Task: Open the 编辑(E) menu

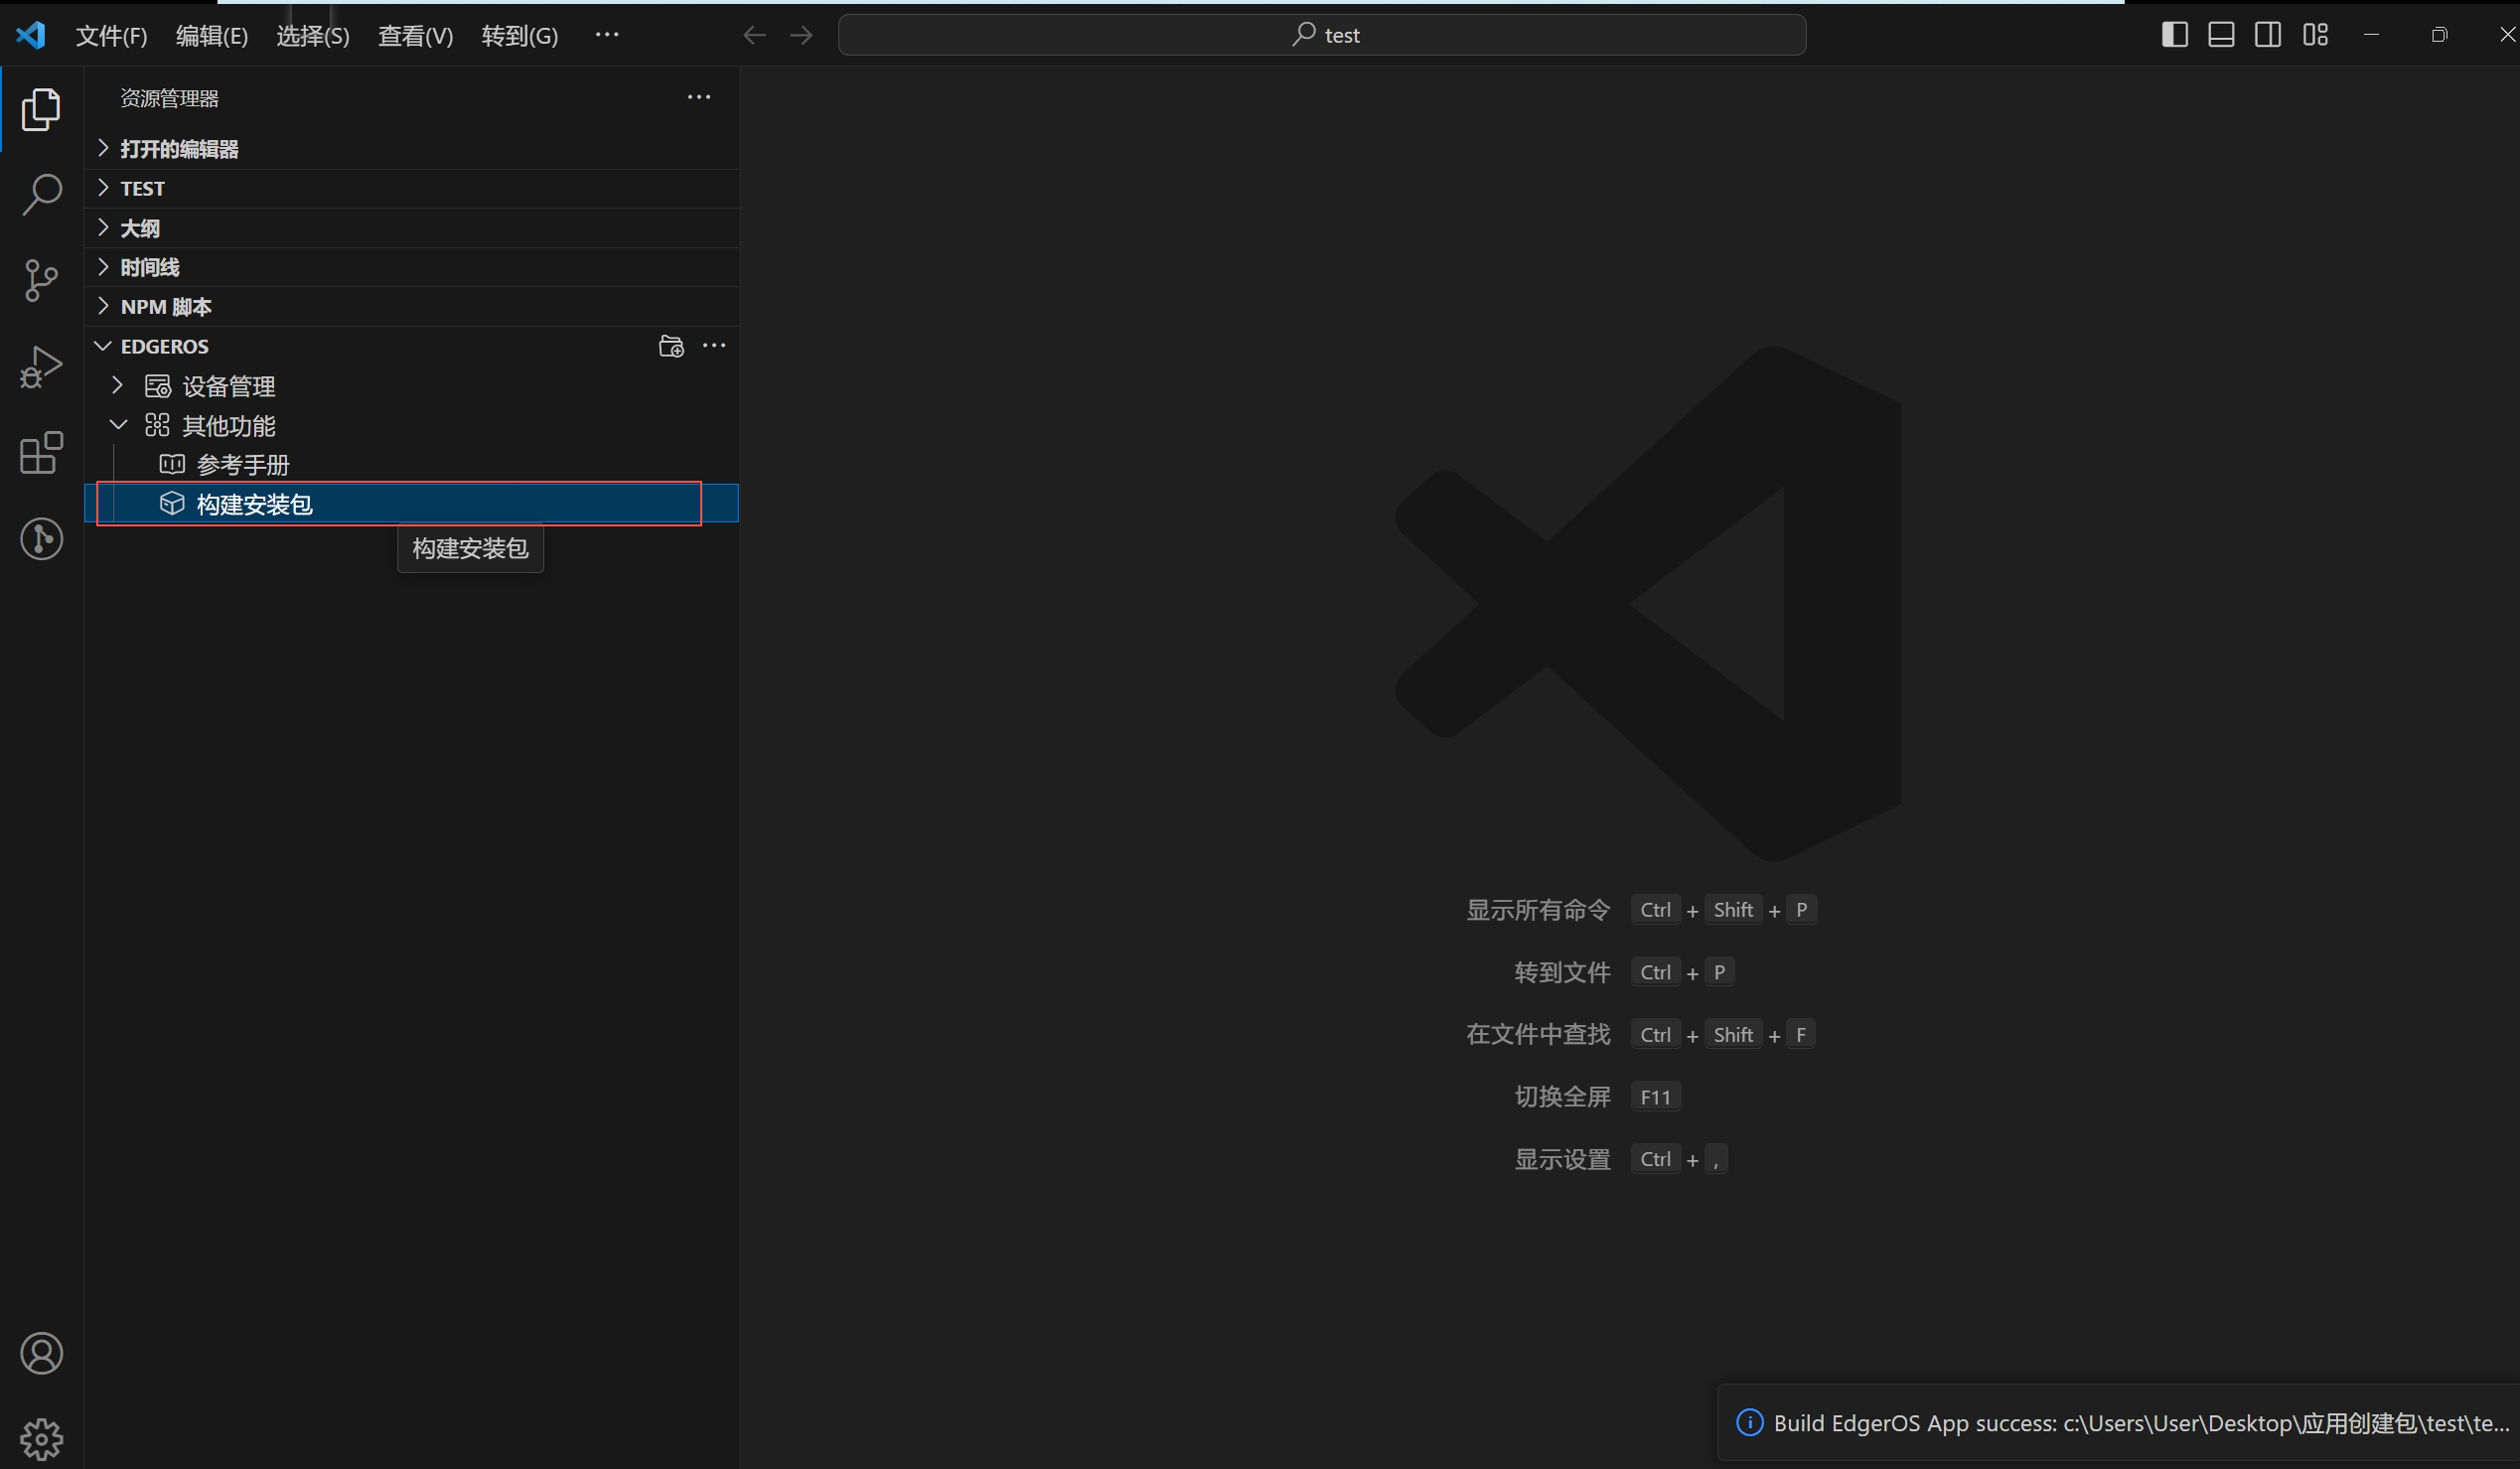Action: tap(212, 36)
